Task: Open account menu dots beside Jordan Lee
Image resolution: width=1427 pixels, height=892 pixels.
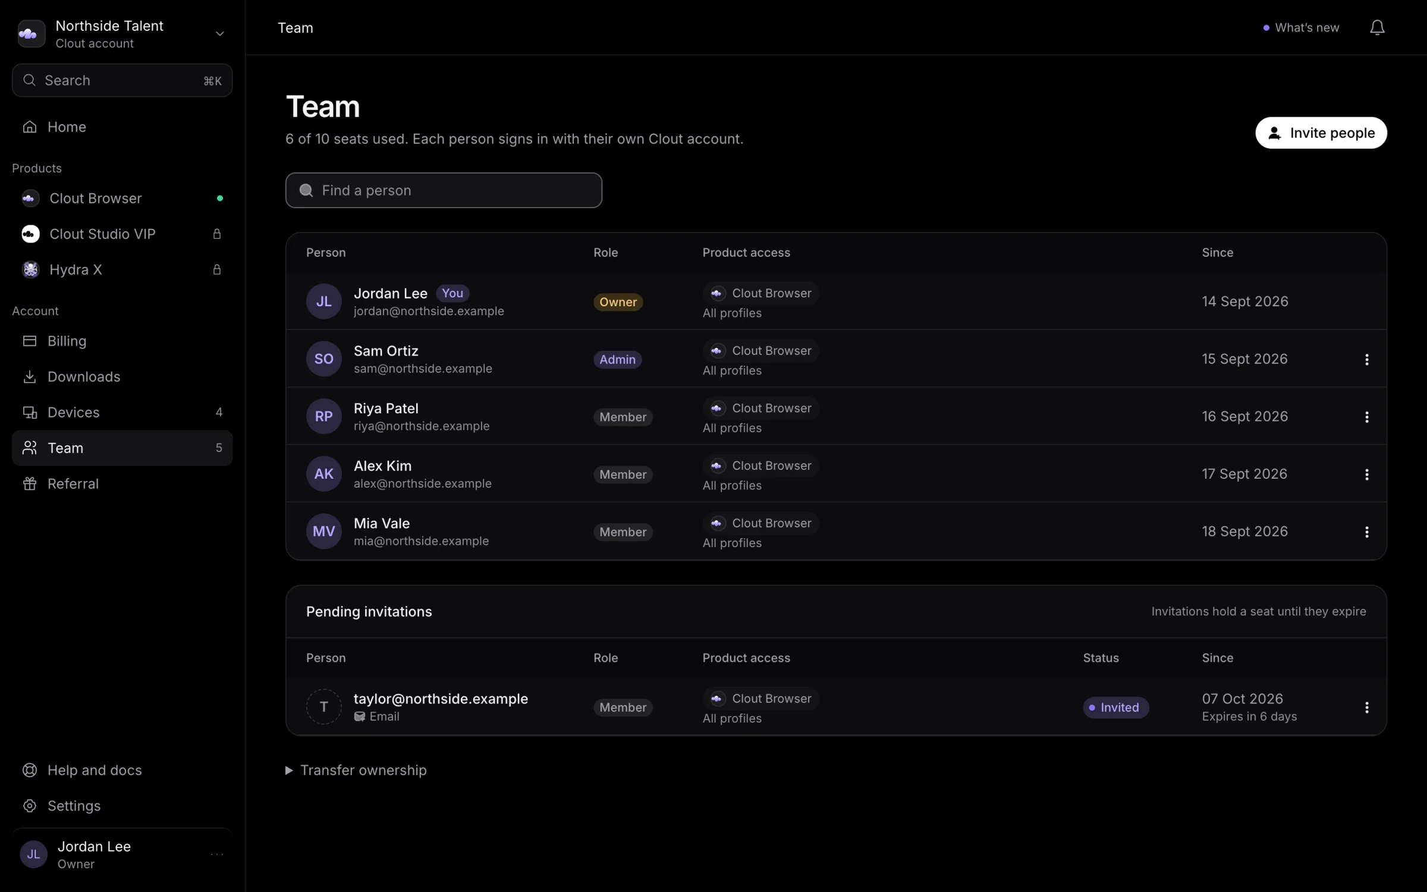Action: point(217,855)
